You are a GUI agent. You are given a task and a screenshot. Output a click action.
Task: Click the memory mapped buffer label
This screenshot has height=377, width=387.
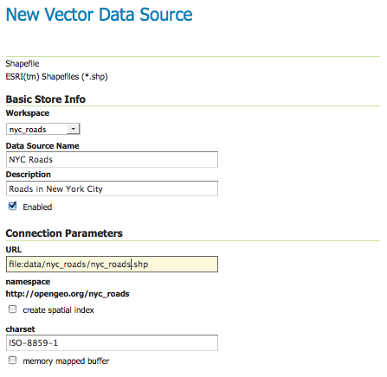(66, 361)
